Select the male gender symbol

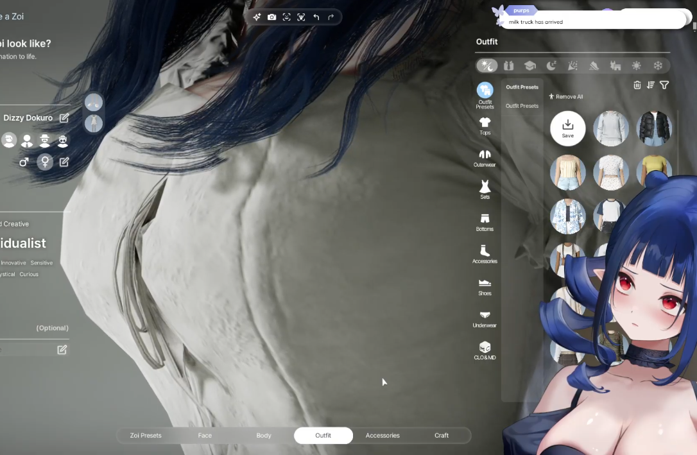pyautogui.click(x=24, y=162)
